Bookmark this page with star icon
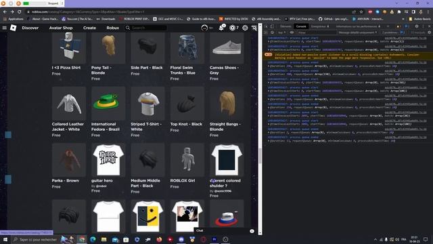The width and height of the screenshot is (433, 244). pyautogui.click(x=361, y=12)
